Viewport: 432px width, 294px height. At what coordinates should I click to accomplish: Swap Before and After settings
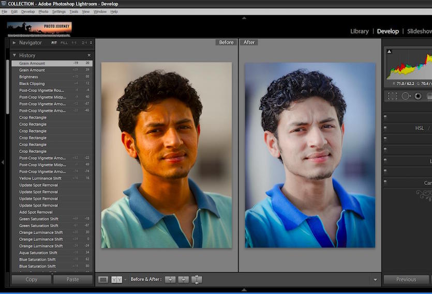pyautogui.click(x=197, y=280)
